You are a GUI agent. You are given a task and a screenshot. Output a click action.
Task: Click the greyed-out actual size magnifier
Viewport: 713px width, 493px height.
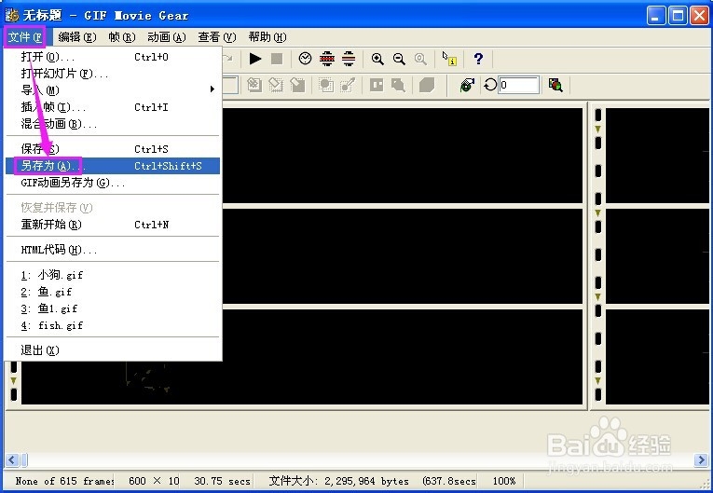point(420,59)
